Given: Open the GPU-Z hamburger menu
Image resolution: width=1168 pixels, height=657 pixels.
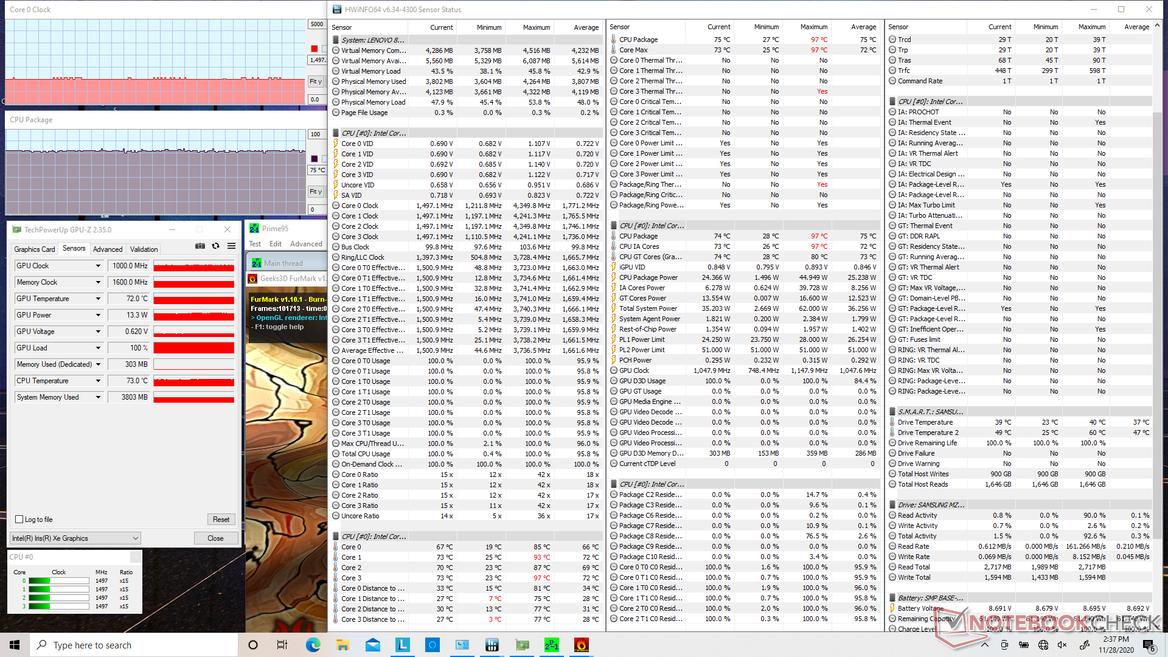Looking at the screenshot, I should coord(231,246).
